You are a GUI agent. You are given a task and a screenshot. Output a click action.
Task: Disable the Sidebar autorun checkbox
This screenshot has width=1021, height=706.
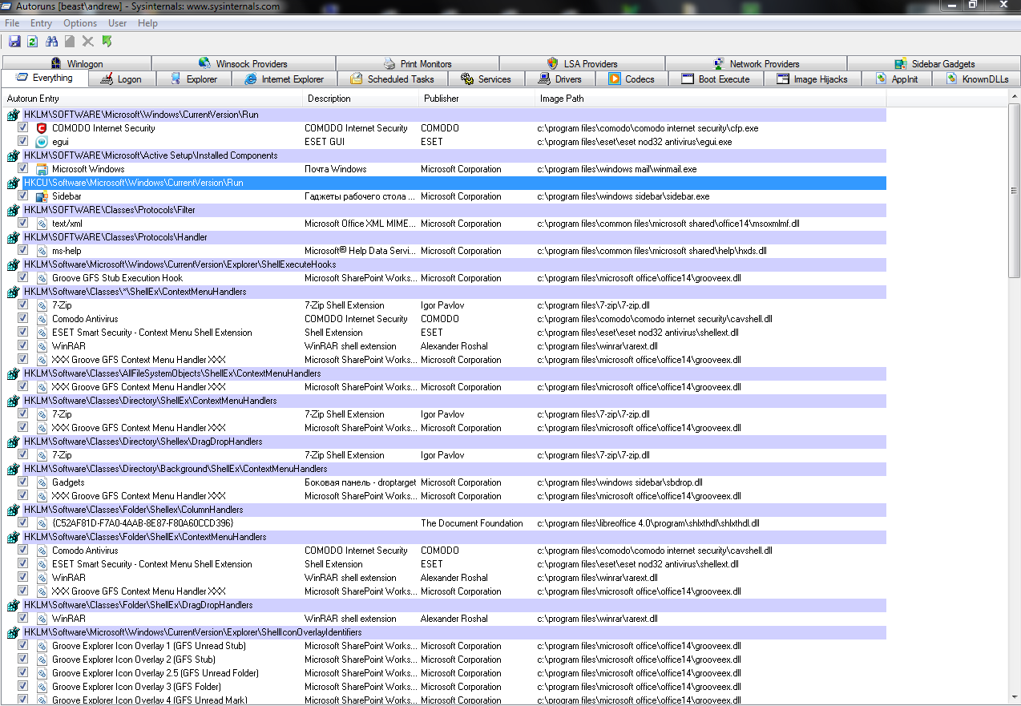(x=22, y=196)
